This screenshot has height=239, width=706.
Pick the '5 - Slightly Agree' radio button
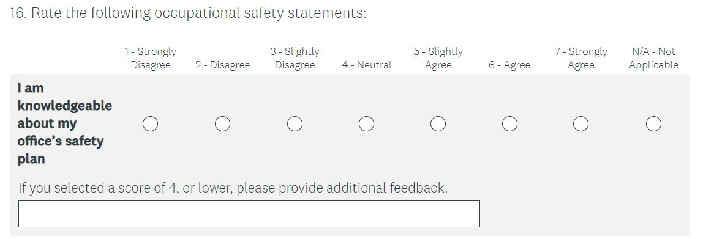click(x=438, y=123)
